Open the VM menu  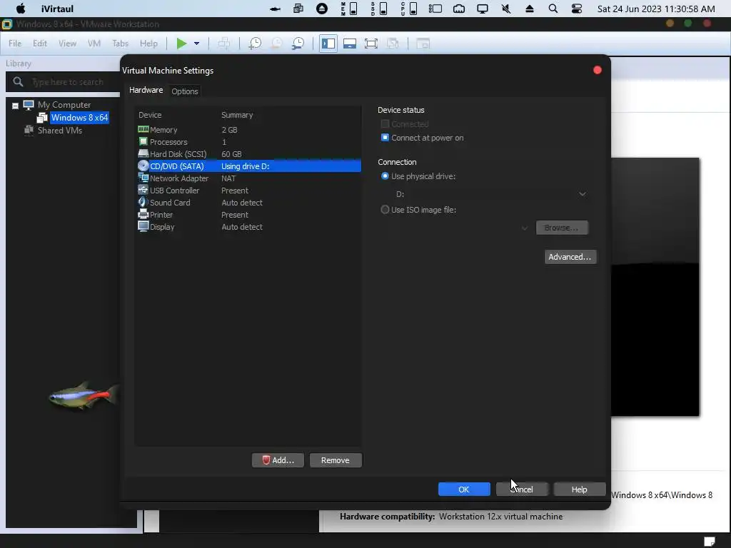94,44
